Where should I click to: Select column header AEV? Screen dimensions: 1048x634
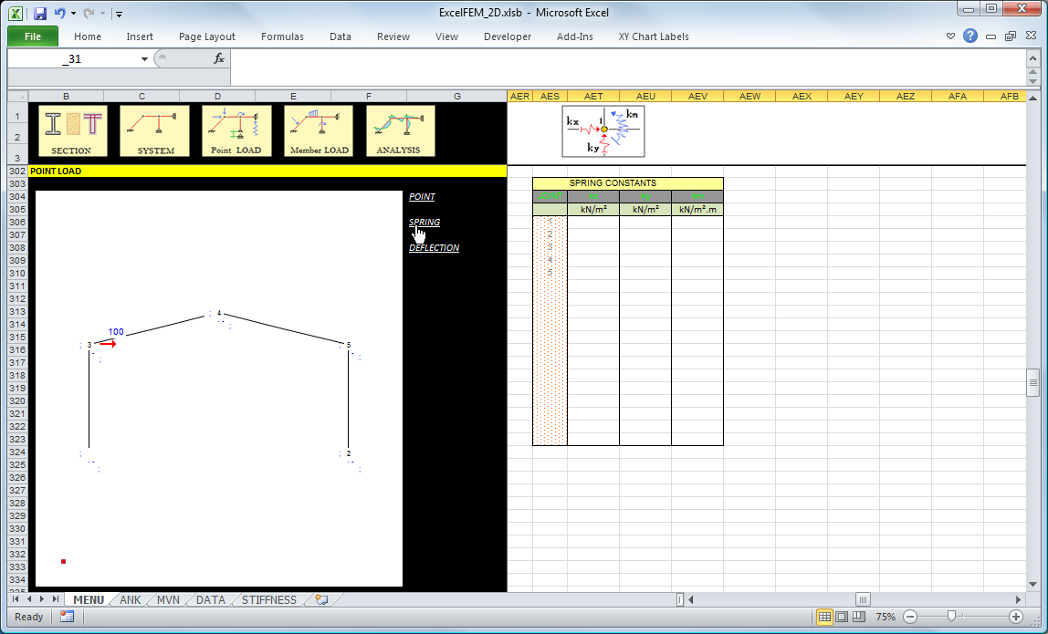697,96
